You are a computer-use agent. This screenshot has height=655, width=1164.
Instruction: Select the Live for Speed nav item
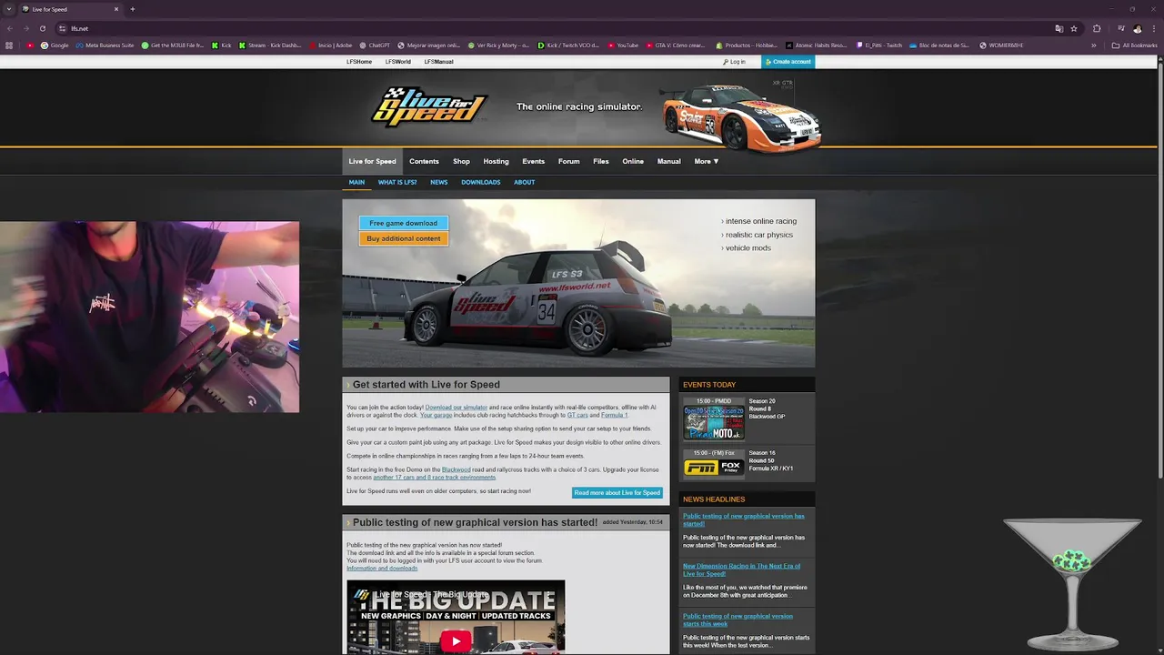[x=372, y=161]
